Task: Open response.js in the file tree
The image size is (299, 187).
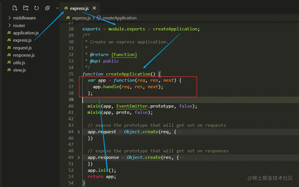Action: coord(24,55)
